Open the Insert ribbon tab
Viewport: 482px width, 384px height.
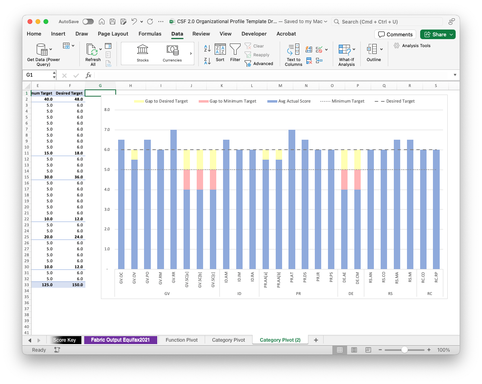[58, 34]
